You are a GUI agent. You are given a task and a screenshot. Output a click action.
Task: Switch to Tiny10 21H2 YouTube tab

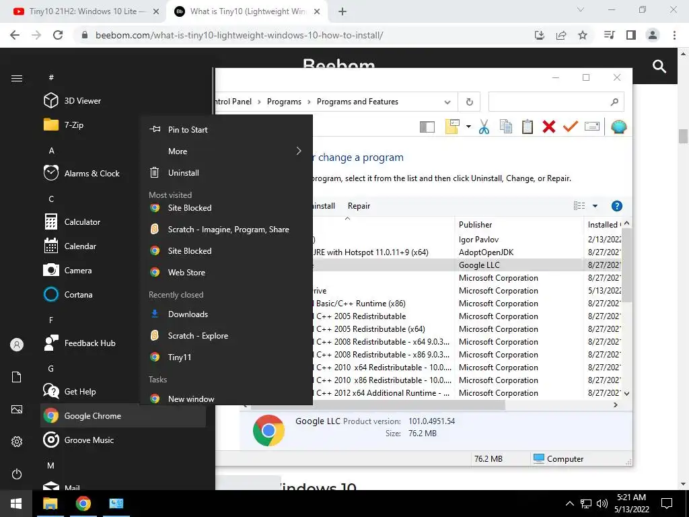[83, 11]
